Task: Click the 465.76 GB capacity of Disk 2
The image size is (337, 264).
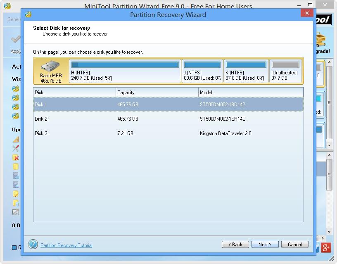Action: pos(128,119)
